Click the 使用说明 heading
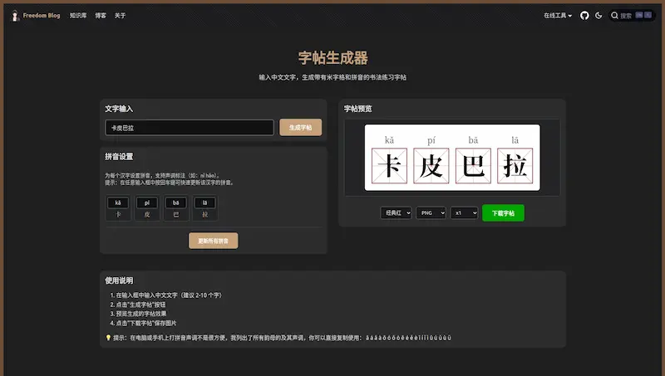The height and width of the screenshot is (376, 665). click(x=119, y=281)
